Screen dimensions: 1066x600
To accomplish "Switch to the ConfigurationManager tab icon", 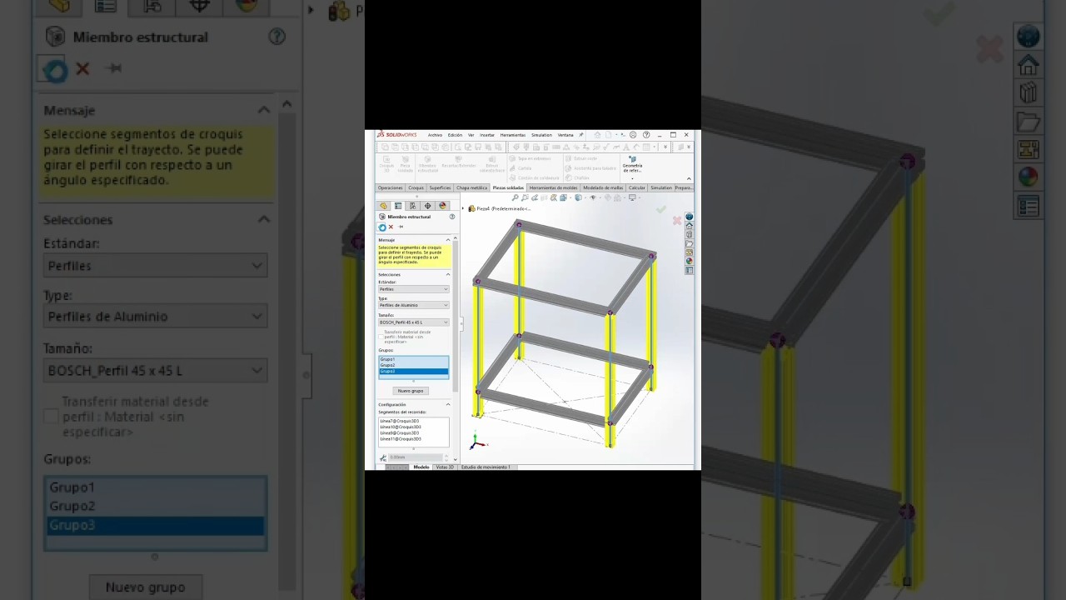I will pos(412,206).
